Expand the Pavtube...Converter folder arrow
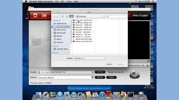Viewport: 179px width, 100px height. tap(93, 32)
